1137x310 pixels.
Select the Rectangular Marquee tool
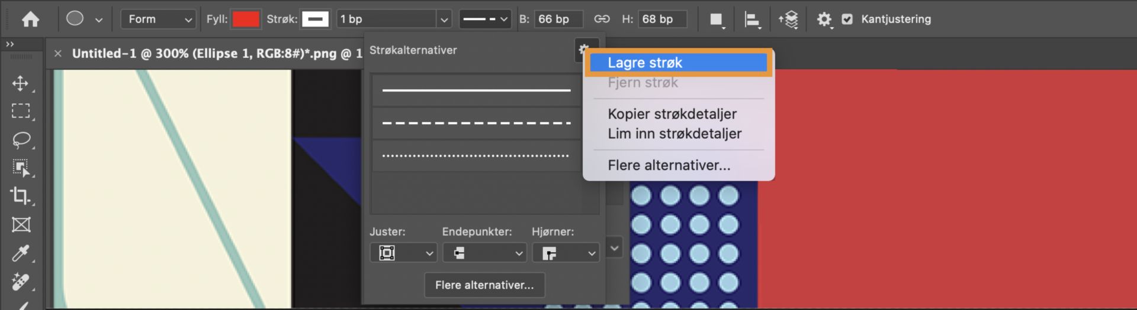21,111
